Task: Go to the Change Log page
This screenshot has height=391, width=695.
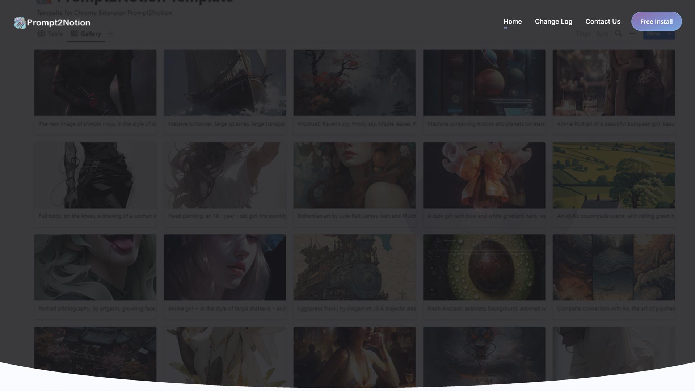Action: pos(553,22)
